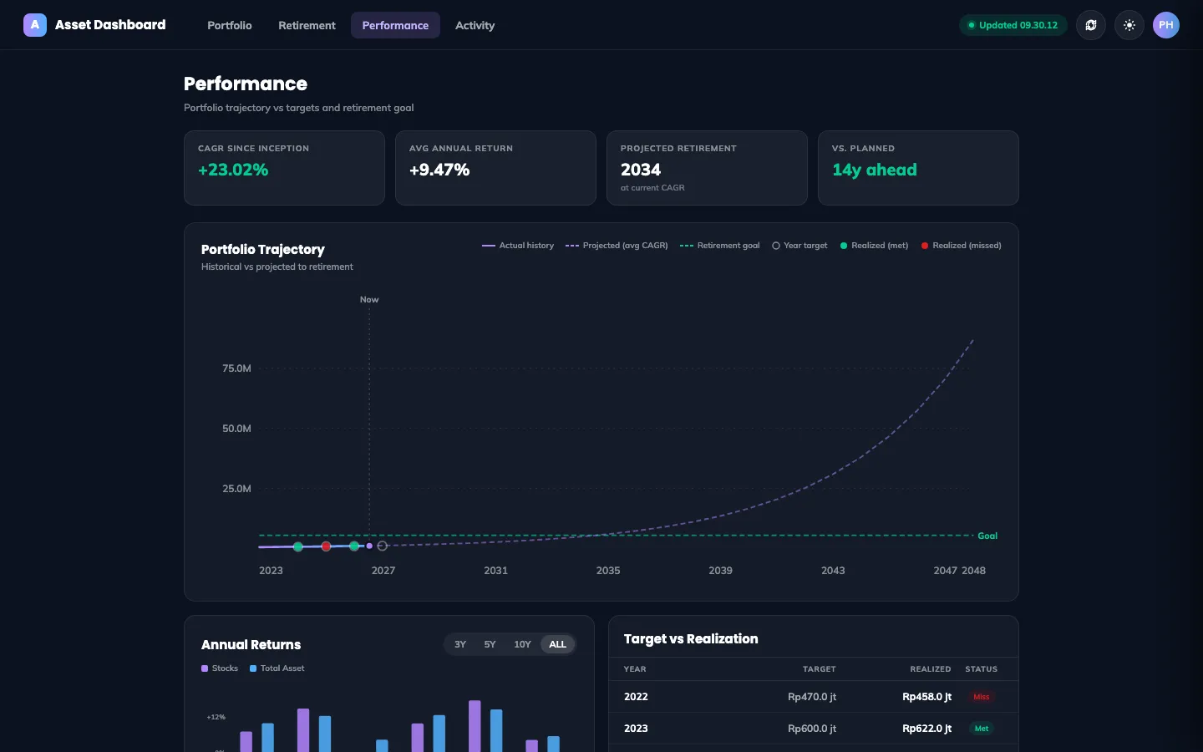The image size is (1203, 752).
Task: Toggle Year target legend entry
Action: [799, 246]
